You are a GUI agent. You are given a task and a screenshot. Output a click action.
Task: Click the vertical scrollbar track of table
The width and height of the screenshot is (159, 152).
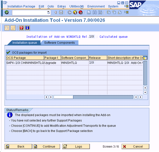coord(145,73)
